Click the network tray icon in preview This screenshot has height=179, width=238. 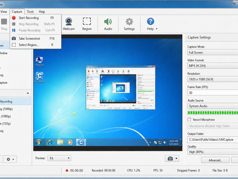pyautogui.click(x=160, y=143)
